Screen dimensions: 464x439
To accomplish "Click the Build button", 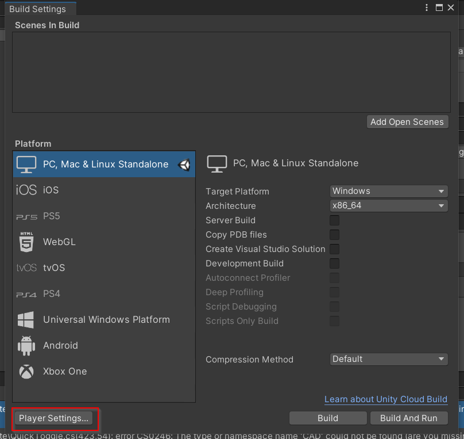I will pos(328,418).
